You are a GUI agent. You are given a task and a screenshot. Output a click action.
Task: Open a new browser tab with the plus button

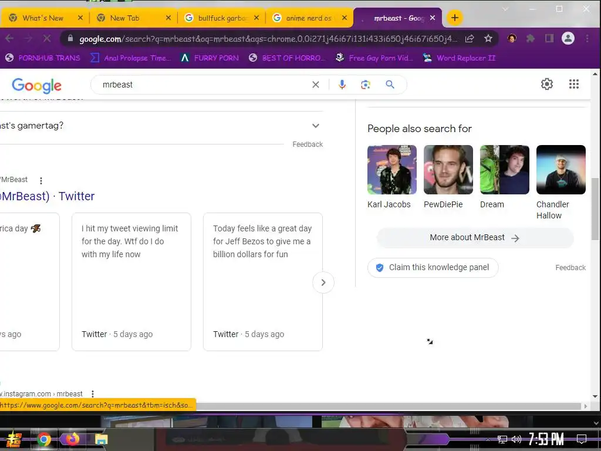[x=455, y=18]
